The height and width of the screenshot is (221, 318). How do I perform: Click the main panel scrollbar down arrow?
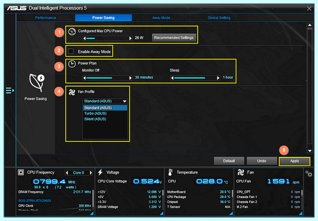point(310,151)
